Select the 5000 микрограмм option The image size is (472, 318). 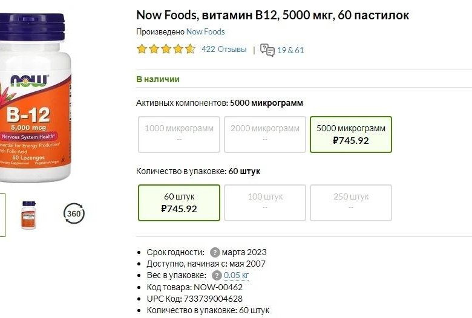point(351,134)
